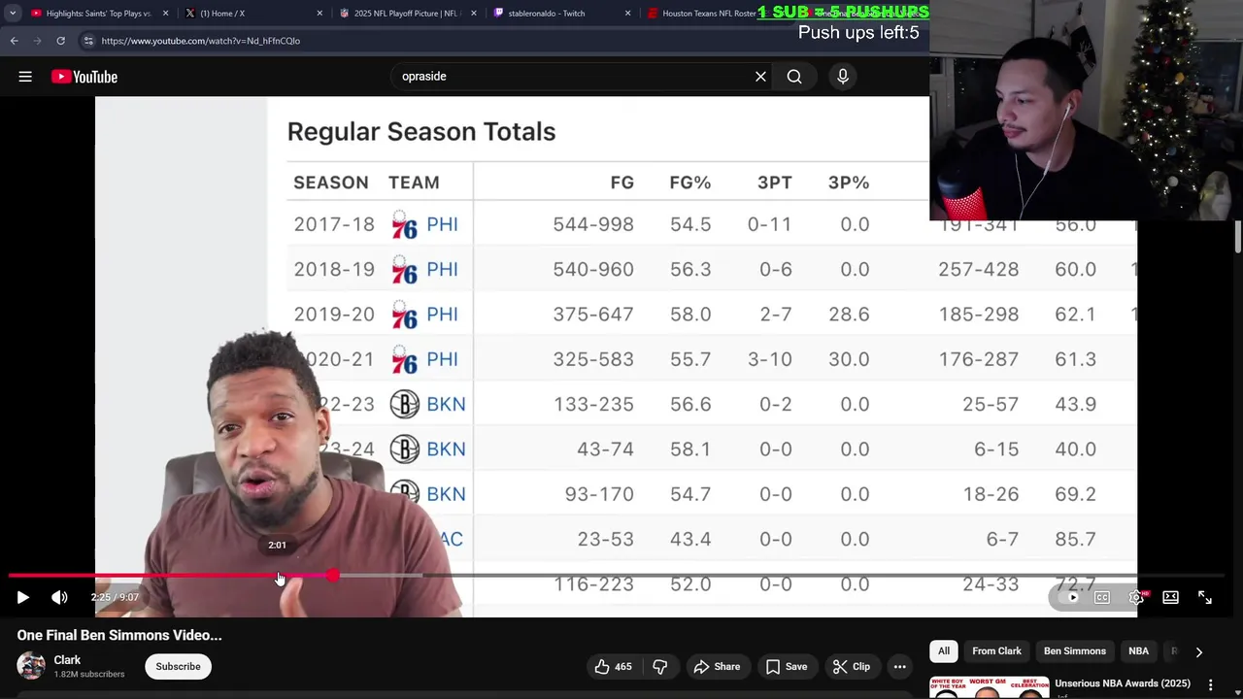Screen dimensions: 1243x699
Task: Go back in browser history
Action: point(14,41)
